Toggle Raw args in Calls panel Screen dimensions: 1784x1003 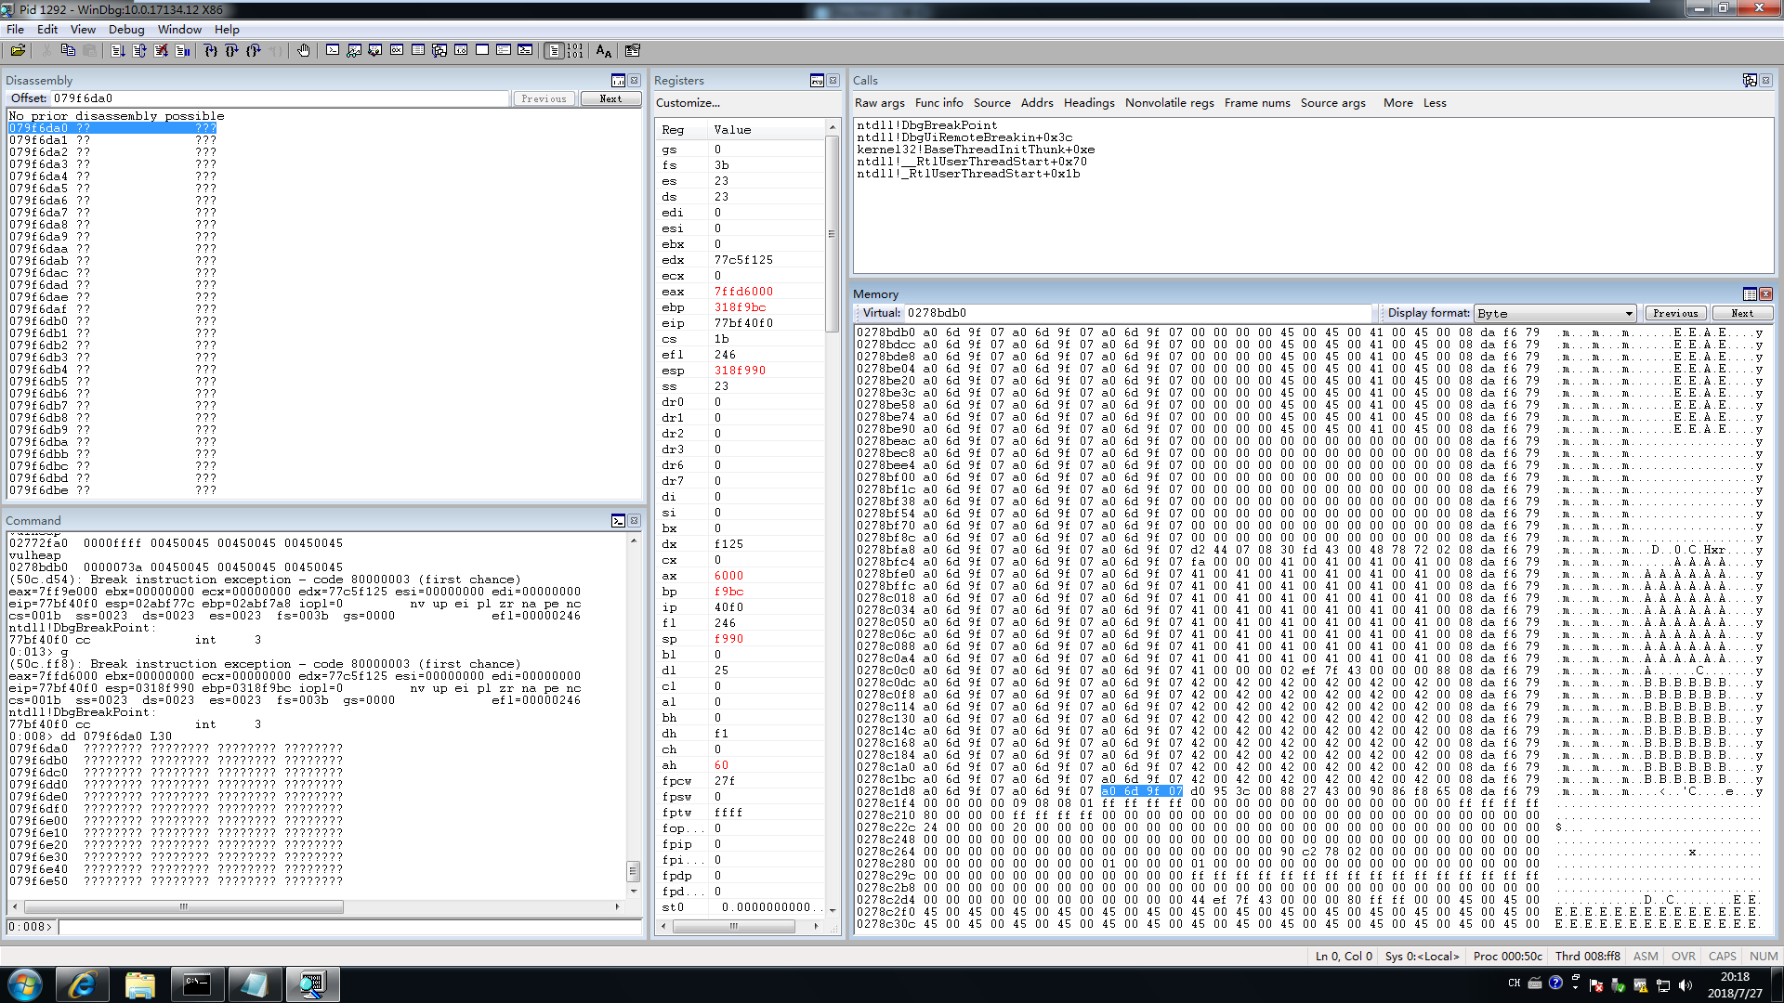[879, 103]
